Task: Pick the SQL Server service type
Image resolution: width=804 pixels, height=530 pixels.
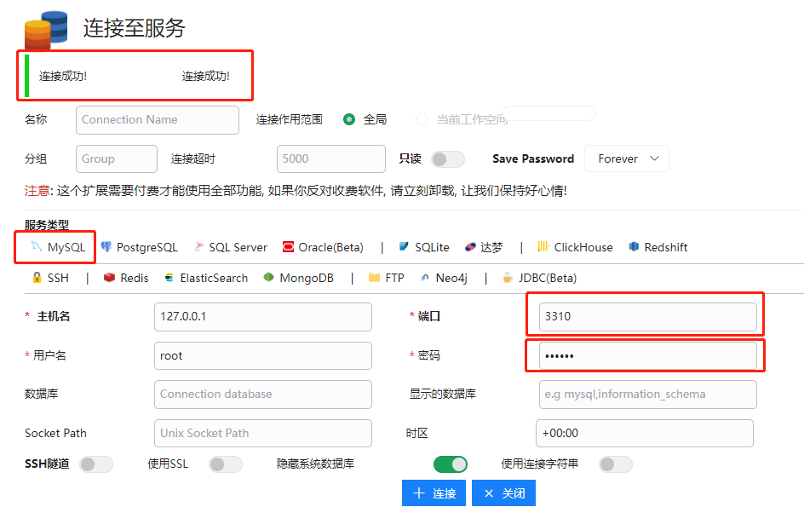Action: pyautogui.click(x=231, y=247)
